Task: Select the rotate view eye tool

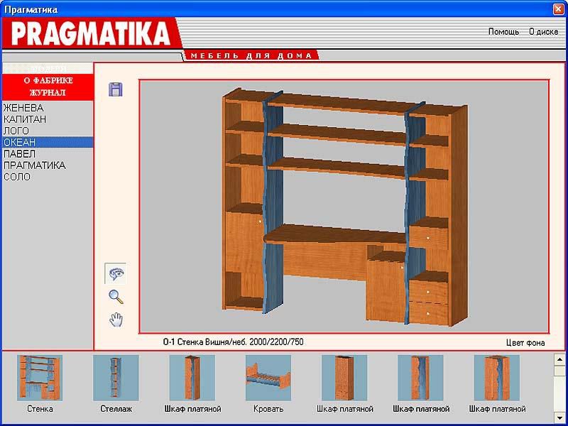Action: (116, 273)
